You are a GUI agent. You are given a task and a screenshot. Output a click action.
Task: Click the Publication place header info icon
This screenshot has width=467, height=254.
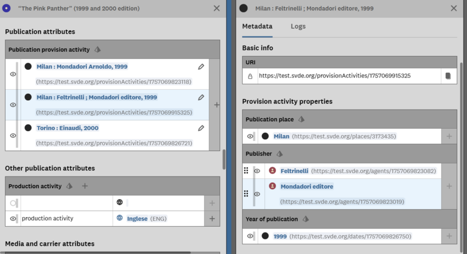(x=301, y=119)
